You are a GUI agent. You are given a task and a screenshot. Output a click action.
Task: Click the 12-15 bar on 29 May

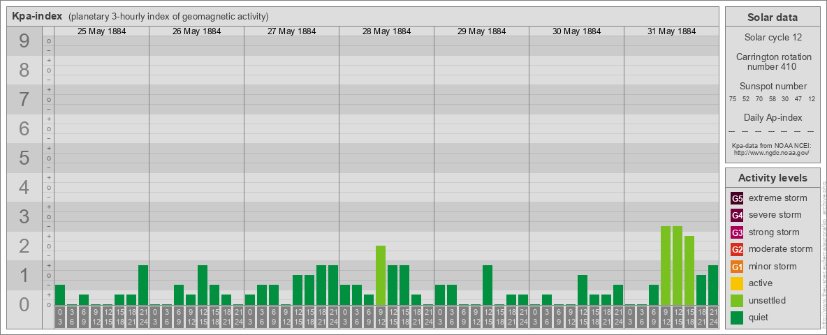(488, 285)
